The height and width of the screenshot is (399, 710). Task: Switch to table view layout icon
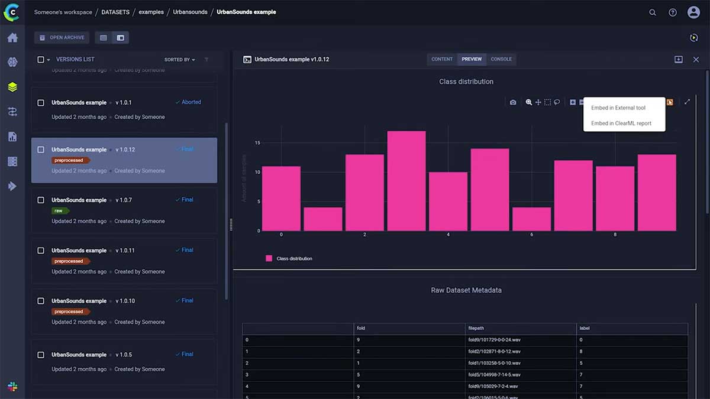104,38
